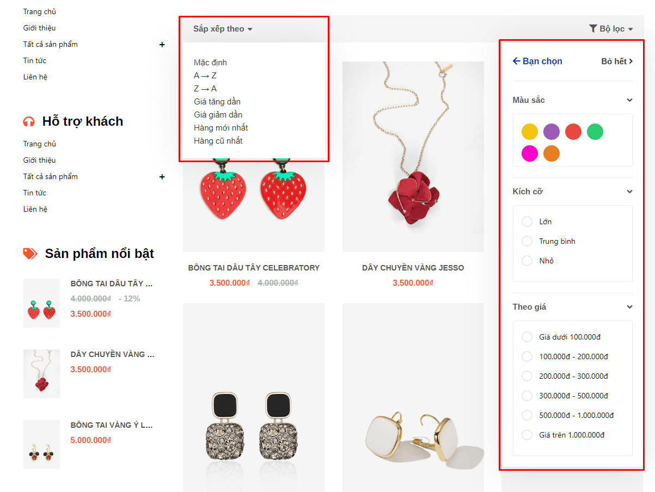Select the Lớn size radio button
655x492 pixels.
(527, 222)
